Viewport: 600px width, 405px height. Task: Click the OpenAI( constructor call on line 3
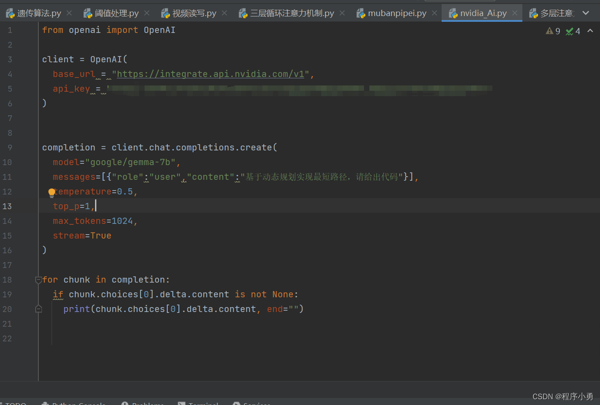click(x=109, y=60)
